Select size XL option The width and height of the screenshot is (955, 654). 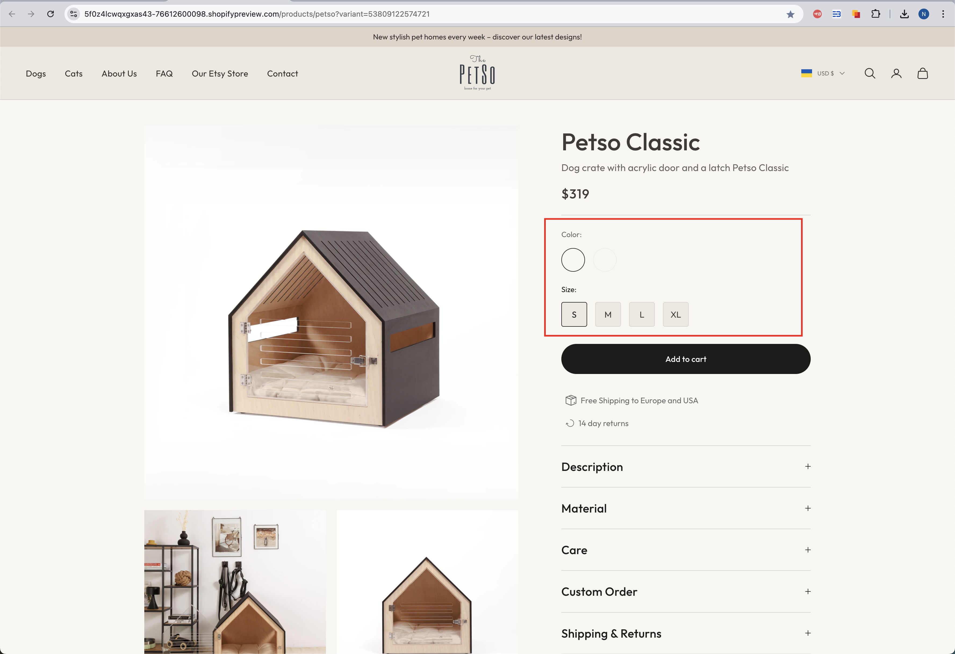[675, 314]
